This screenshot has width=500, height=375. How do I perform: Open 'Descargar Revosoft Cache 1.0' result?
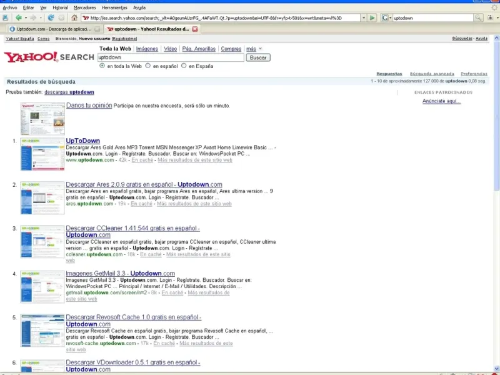(x=133, y=321)
